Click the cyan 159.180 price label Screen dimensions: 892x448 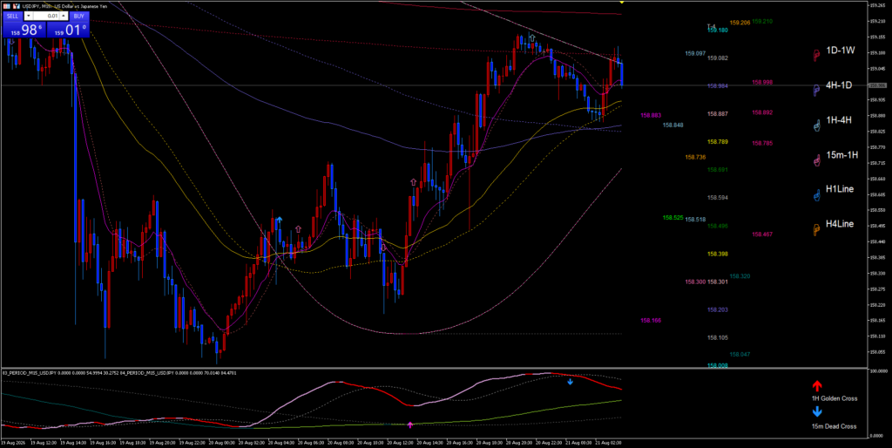(718, 31)
